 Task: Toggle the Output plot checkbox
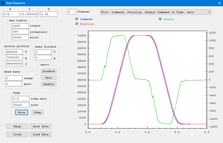click(x=161, y=19)
